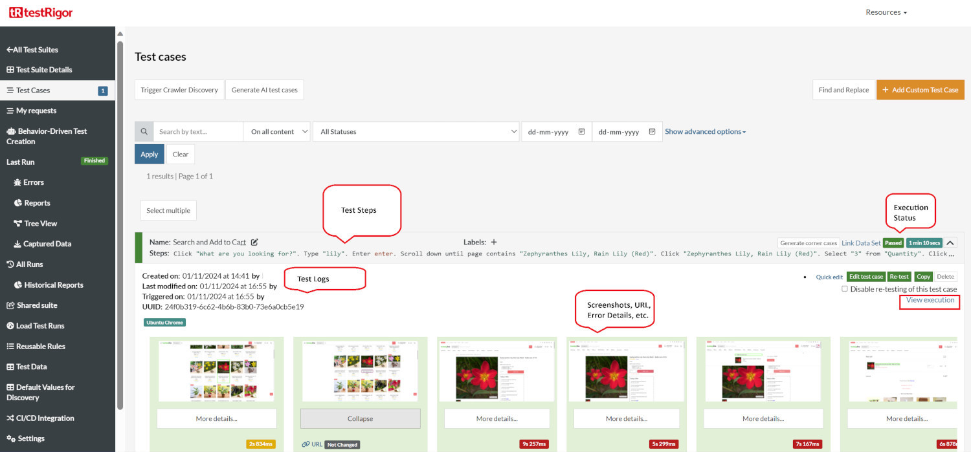Click the Search by text input field
This screenshot has width=971, height=452.
tap(198, 131)
